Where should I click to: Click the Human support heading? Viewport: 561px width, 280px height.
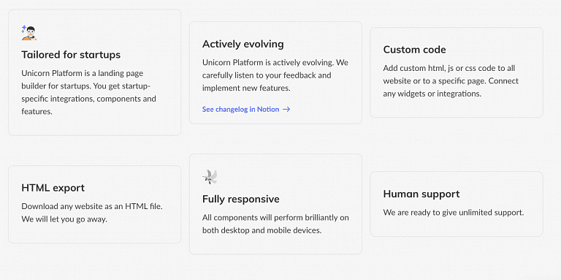click(x=421, y=194)
